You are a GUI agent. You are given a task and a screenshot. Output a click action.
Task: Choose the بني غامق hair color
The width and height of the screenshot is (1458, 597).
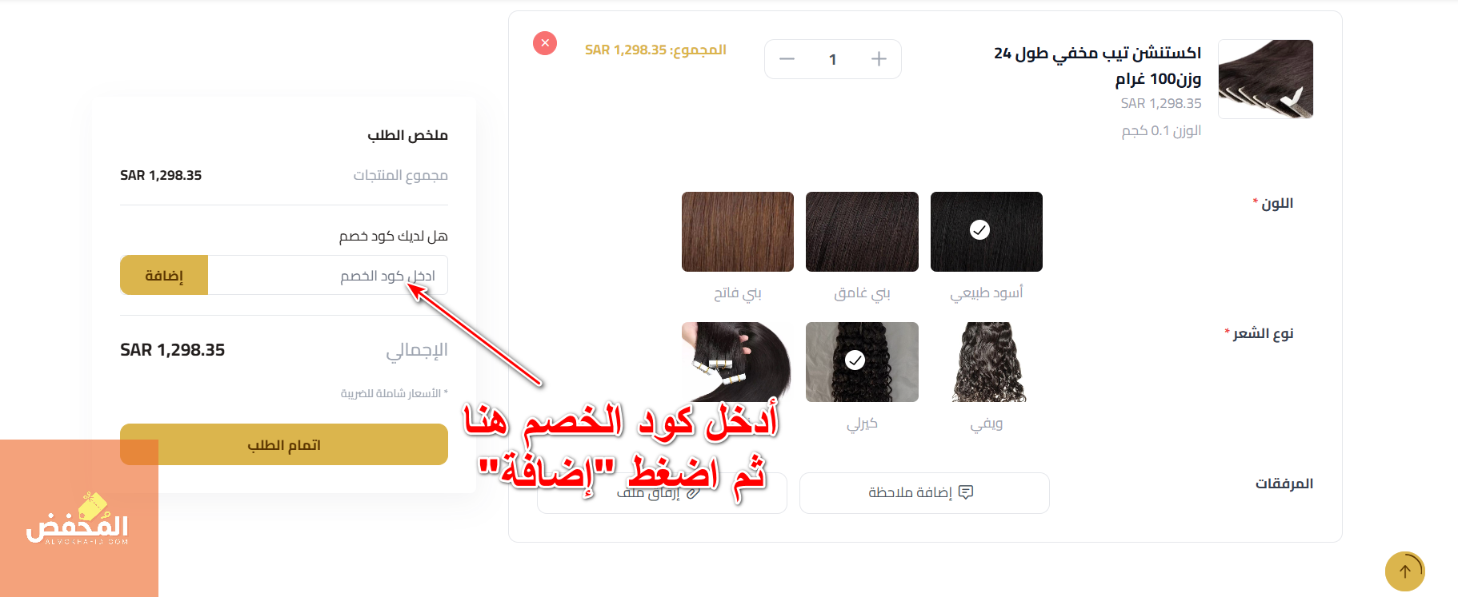862,232
